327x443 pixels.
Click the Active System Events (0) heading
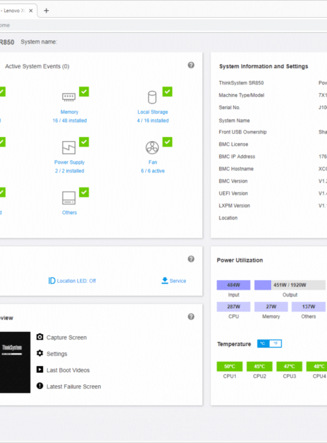37,66
